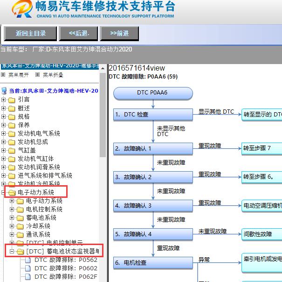Expand the 发动机气缸体 node
Image resolution: width=282 pixels, height=282 pixels.
coord(3,159)
